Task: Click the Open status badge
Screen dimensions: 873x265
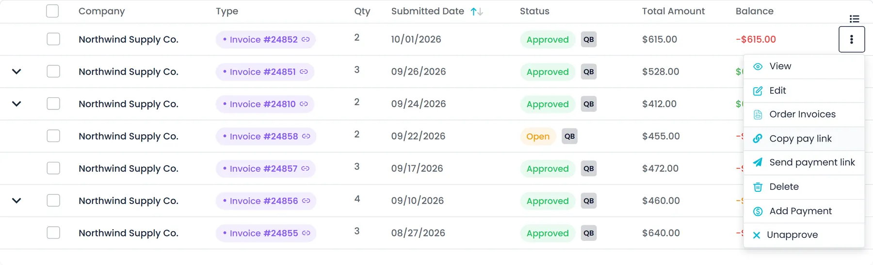Action: (538, 137)
